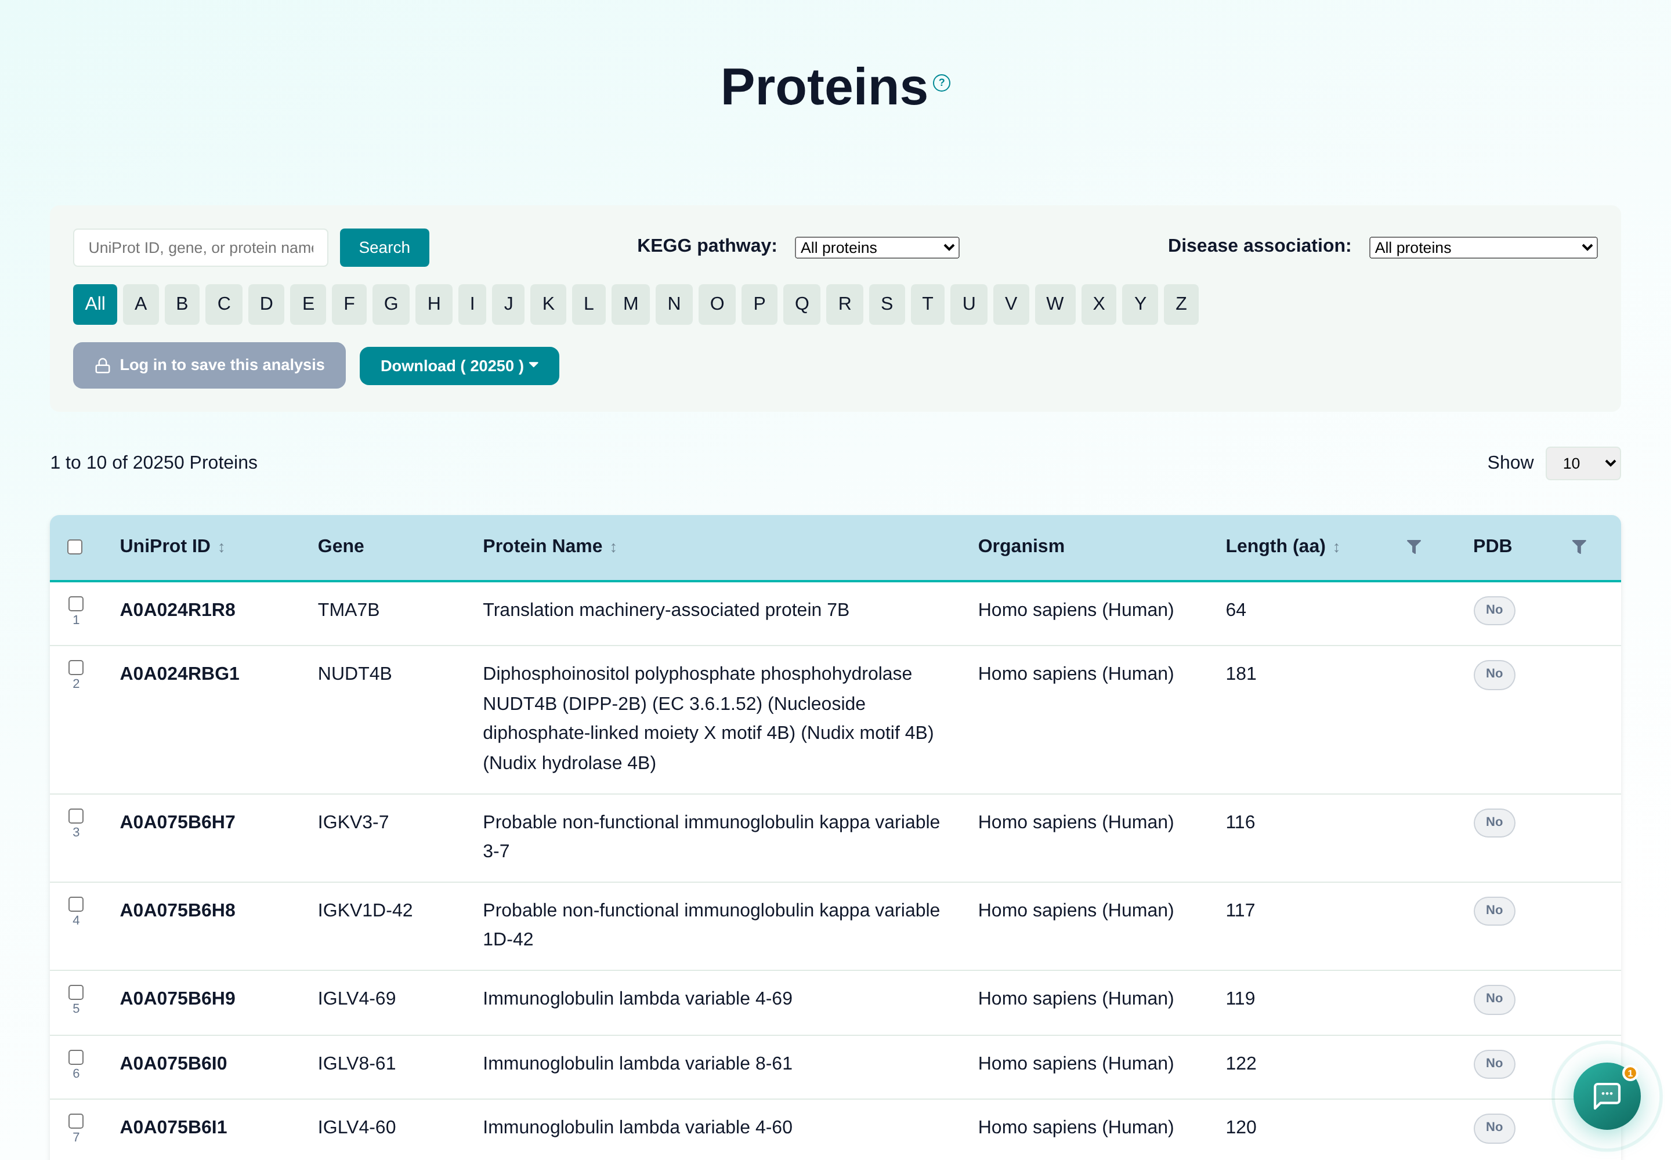Filter proteins by letter Q
This screenshot has width=1671, height=1160.
[801, 304]
